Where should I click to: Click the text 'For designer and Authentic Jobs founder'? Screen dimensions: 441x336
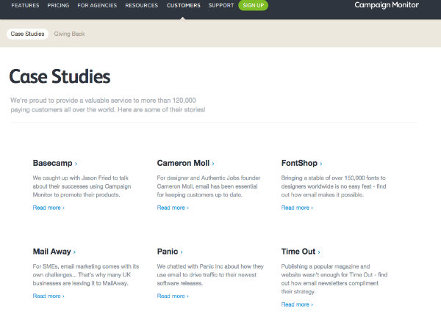click(x=209, y=178)
